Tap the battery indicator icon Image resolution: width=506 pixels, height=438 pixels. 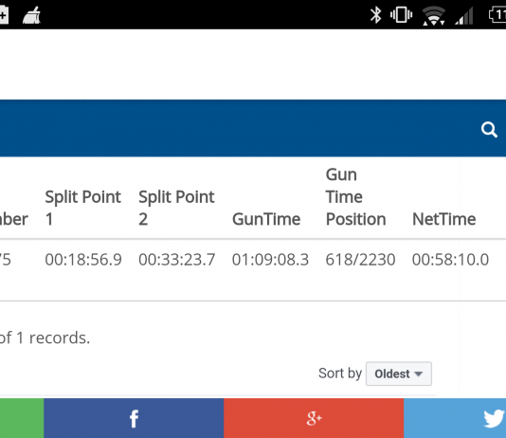[497, 15]
